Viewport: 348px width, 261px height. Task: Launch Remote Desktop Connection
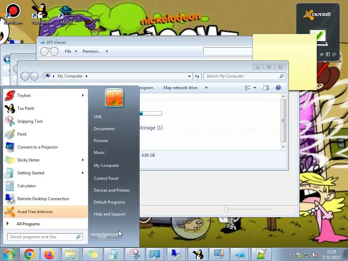pyautogui.click(x=45, y=198)
